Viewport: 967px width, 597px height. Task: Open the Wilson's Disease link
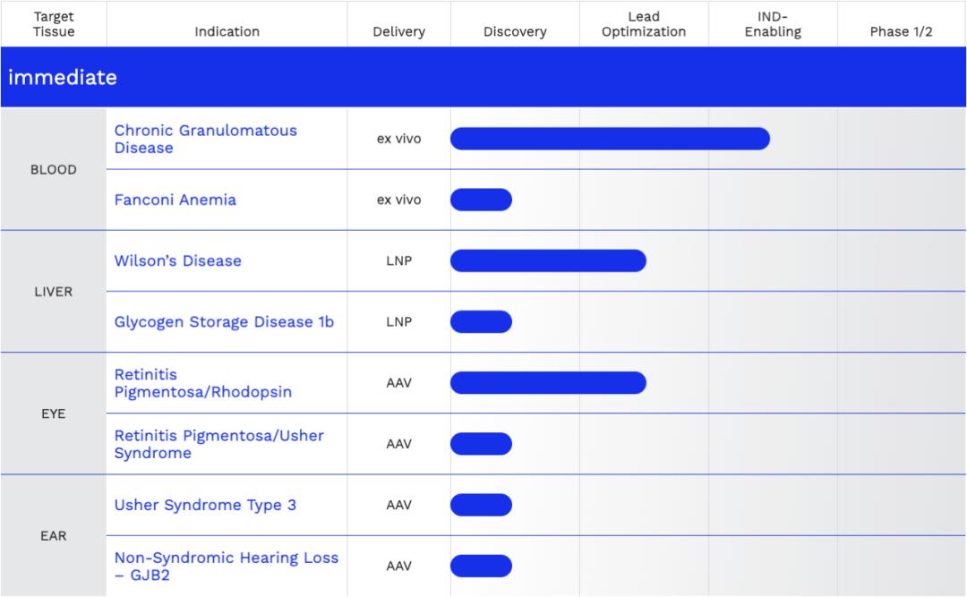[x=177, y=260]
